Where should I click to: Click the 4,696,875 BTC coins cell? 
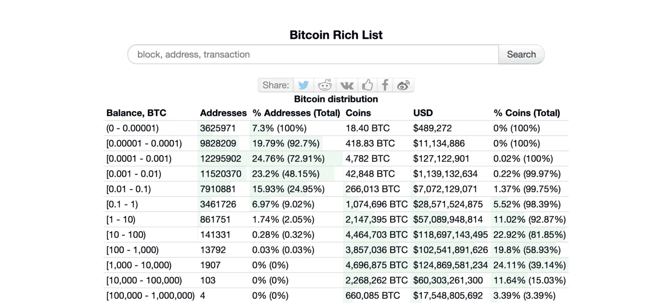(376, 265)
